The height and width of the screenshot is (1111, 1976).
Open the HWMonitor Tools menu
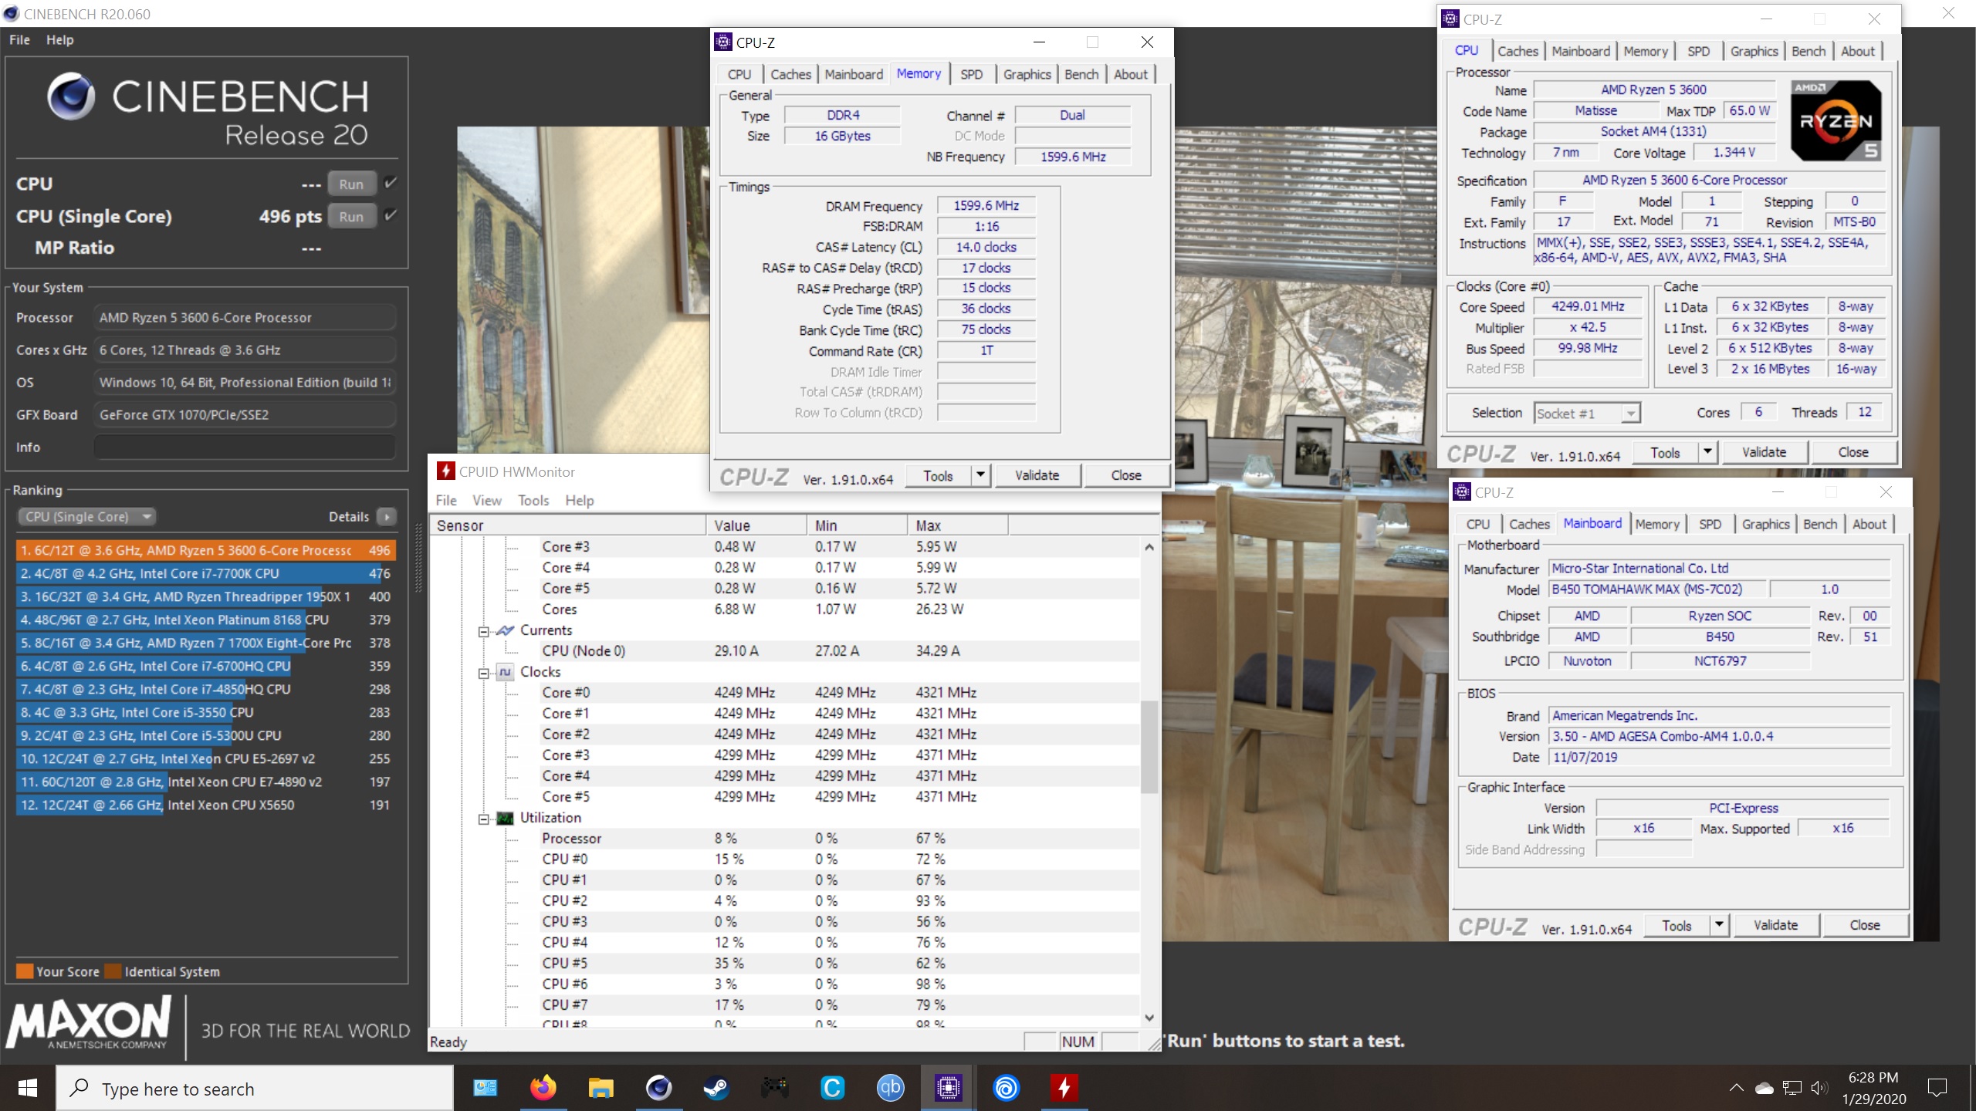pos(533,501)
